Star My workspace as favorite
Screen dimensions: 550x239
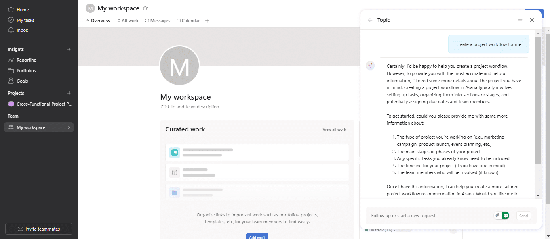coord(145,8)
